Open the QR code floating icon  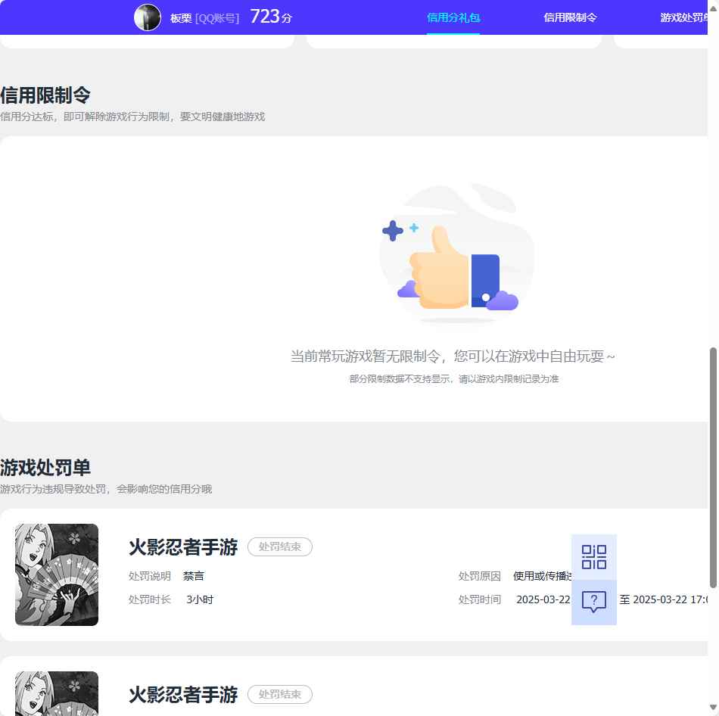tap(594, 557)
